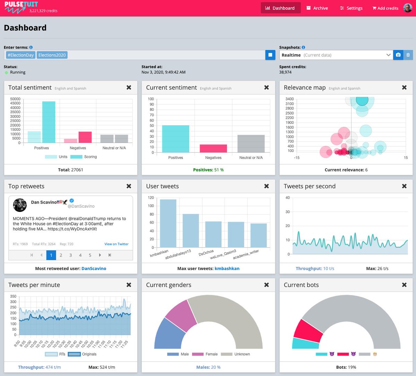This screenshot has width=416, height=376.
Task: Toggle the Scoring series in Total sentiment legend
Action: [84, 157]
